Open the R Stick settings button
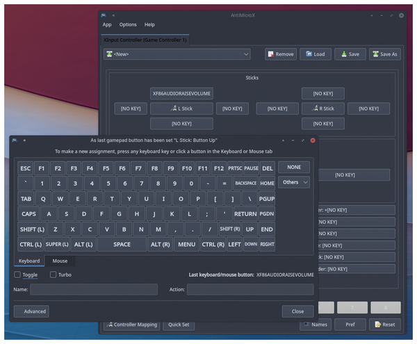This screenshot has height=344, width=417. (x=323, y=108)
